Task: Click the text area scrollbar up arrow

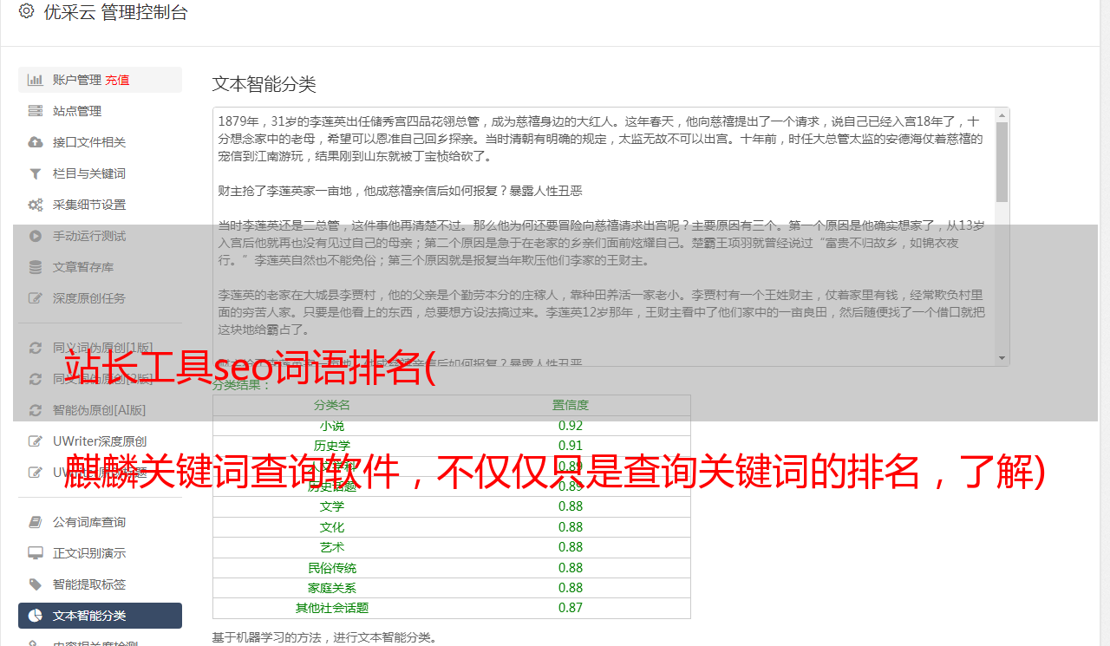Action: tap(1002, 114)
